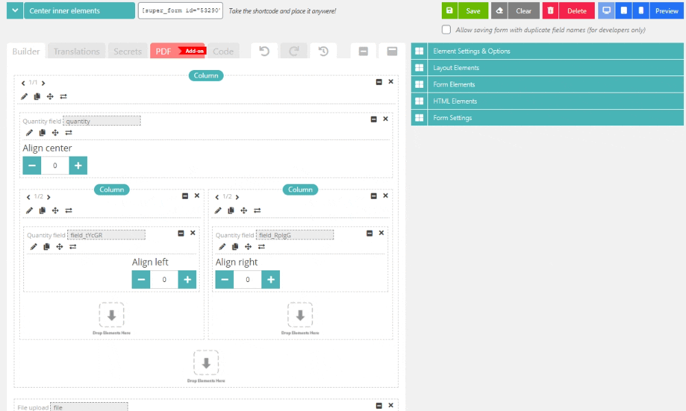Decrease the 1/1 column size
Viewport: 686px width, 411px height.
click(x=23, y=83)
